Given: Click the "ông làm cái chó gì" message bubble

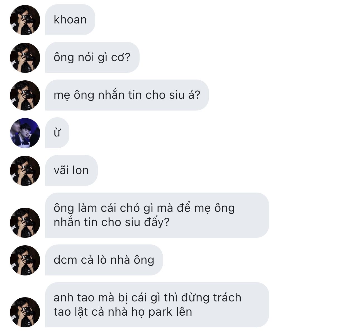Looking at the screenshot, I should [157, 215].
